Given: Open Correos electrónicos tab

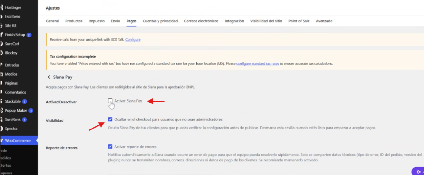Looking at the screenshot, I should point(201,21).
